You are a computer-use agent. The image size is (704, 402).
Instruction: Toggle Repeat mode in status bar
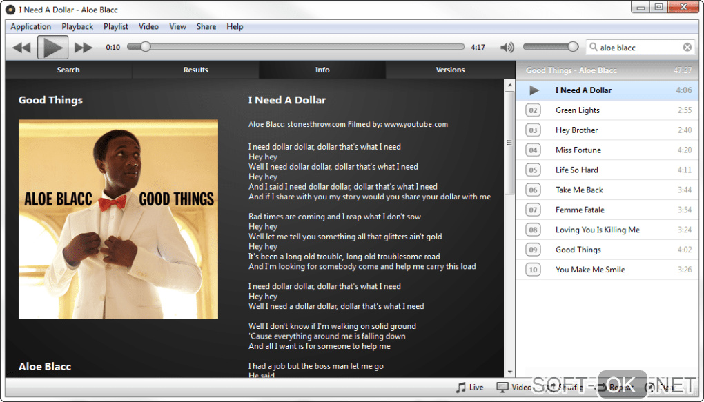[616, 388]
